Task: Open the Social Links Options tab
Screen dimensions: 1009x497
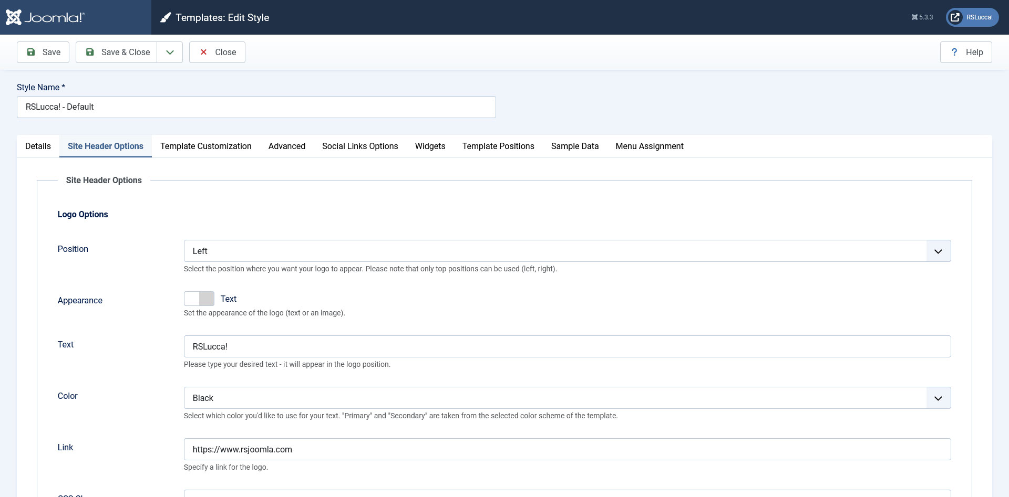Action: click(x=360, y=146)
